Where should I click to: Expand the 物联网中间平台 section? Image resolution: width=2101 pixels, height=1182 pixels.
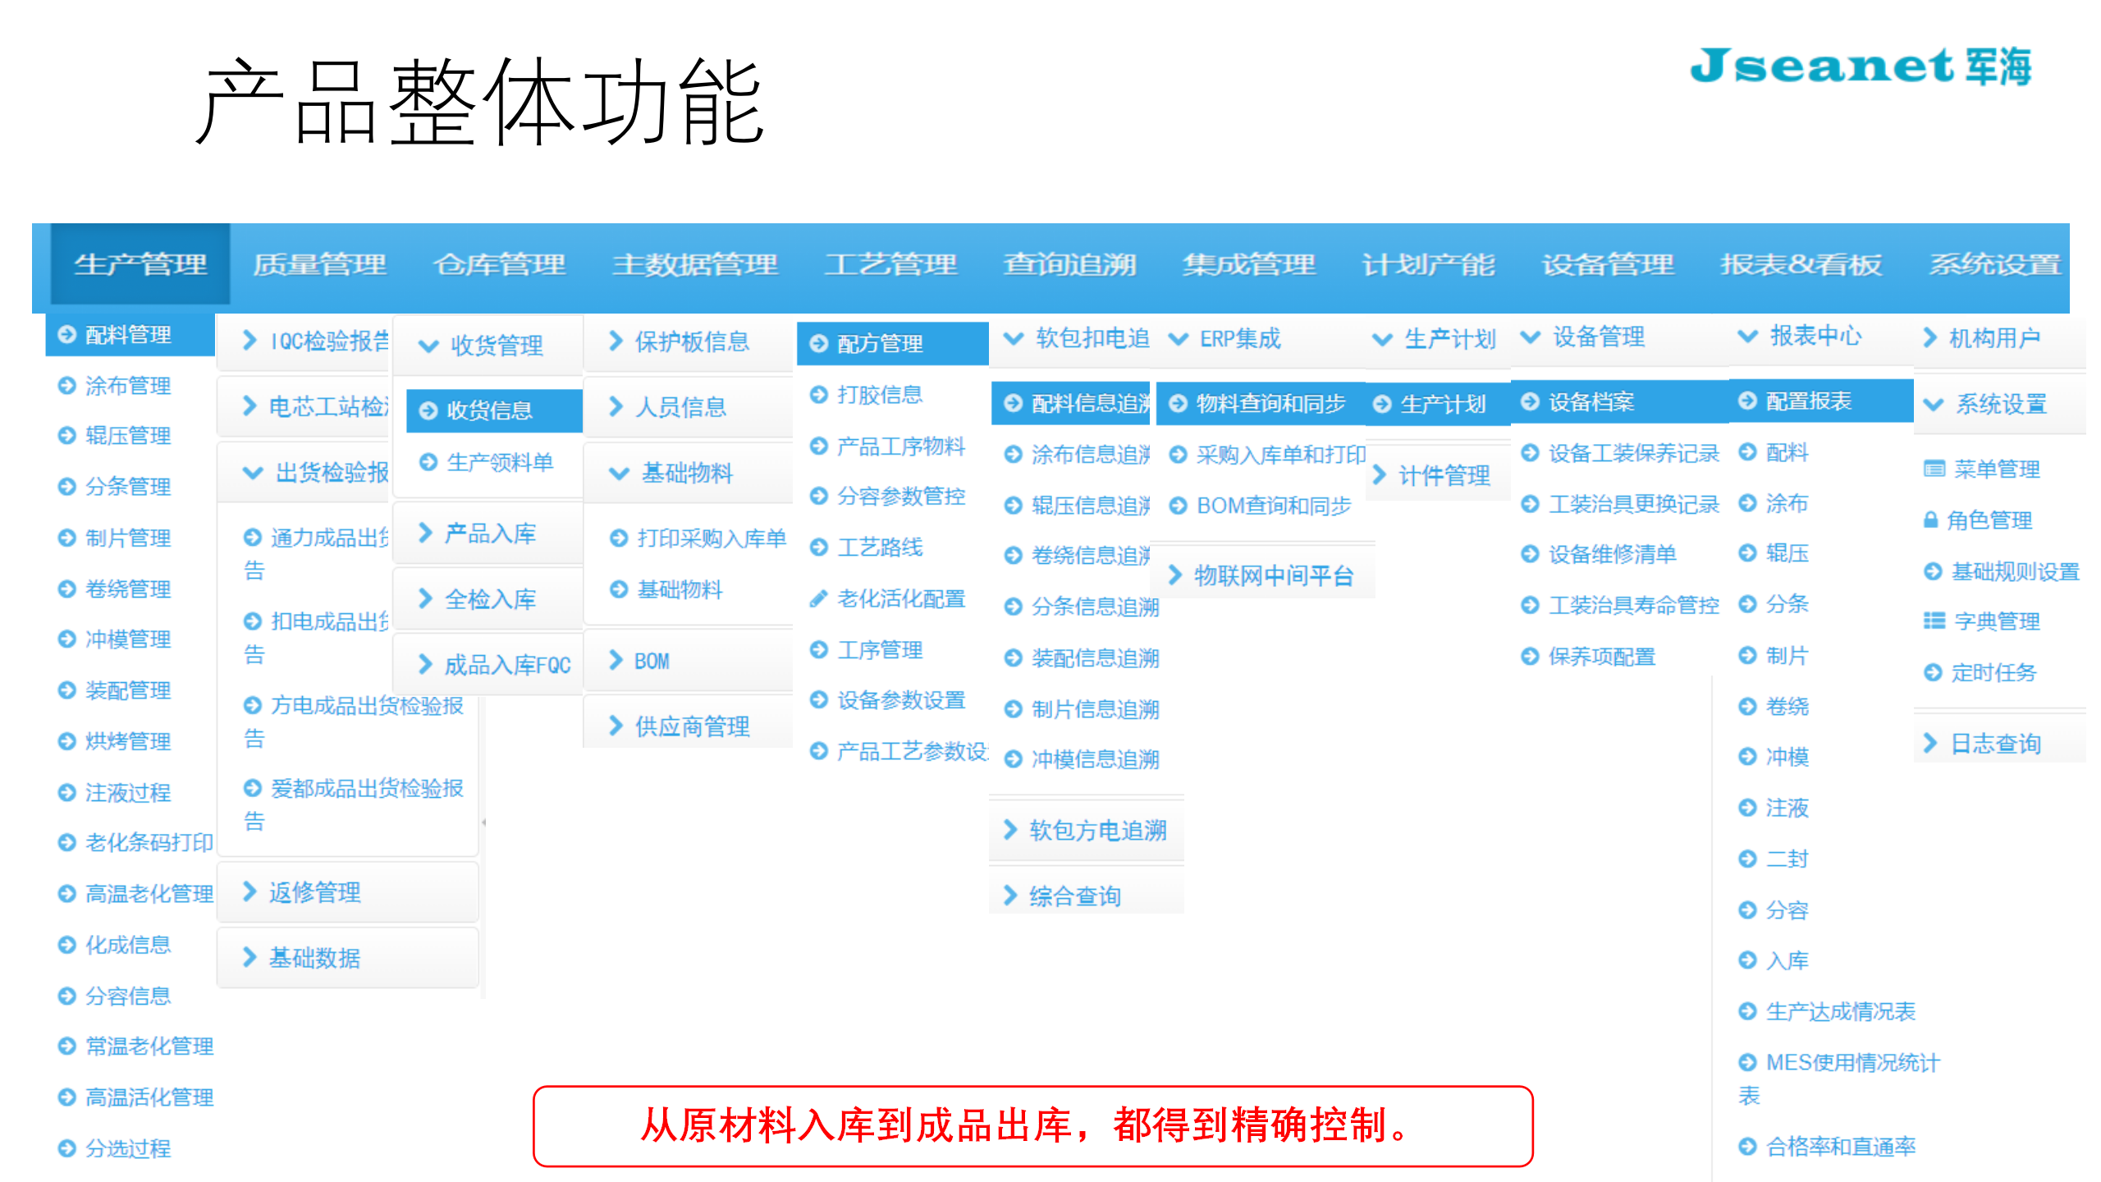1272,575
